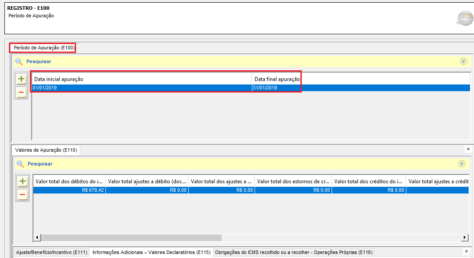Image resolution: width=474 pixels, height=258 pixels.
Task: Sort by Data inicial apuração column header
Action: (x=142, y=79)
